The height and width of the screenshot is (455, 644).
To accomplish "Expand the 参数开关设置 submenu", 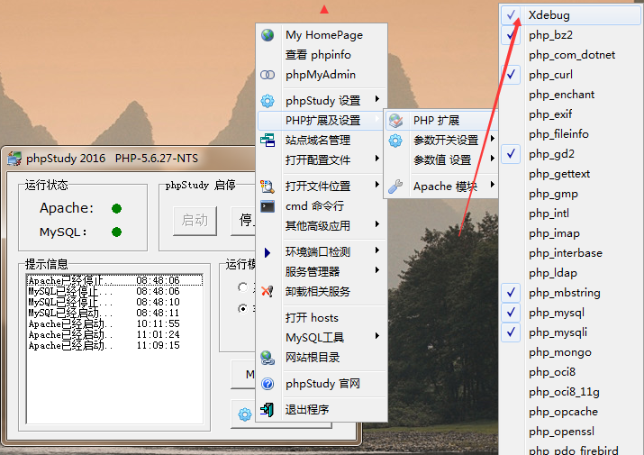I will pyautogui.click(x=492, y=139).
